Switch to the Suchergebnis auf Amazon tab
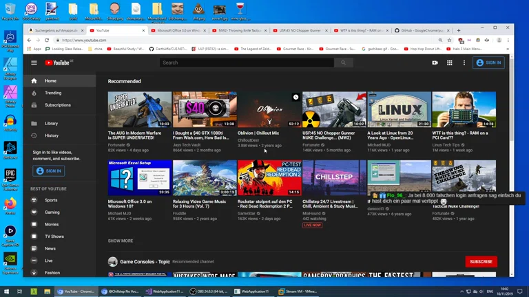 tap(56, 30)
